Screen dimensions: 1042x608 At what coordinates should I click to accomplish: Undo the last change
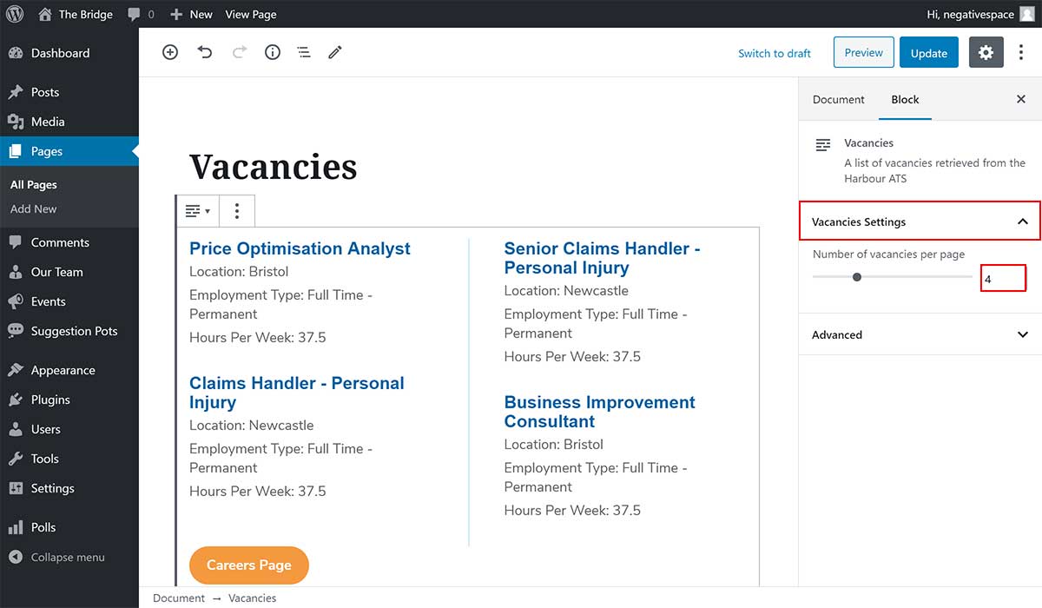pyautogui.click(x=205, y=52)
